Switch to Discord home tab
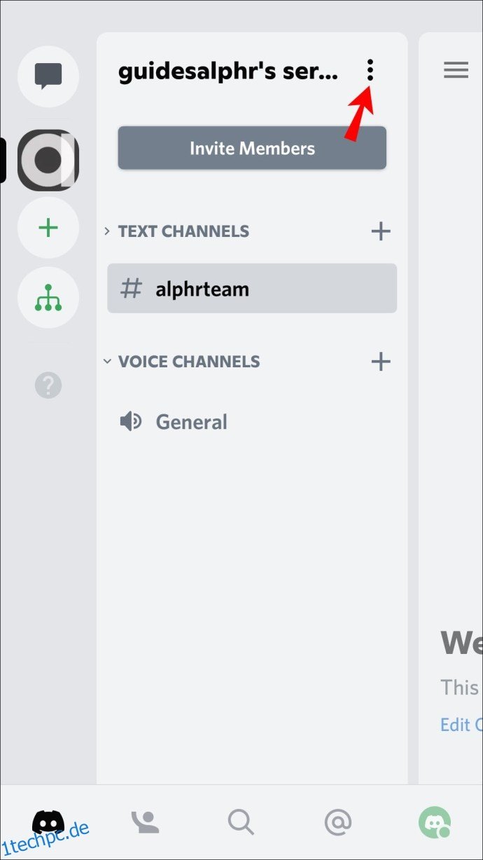Viewport: 483px width, 860px height. click(x=48, y=821)
